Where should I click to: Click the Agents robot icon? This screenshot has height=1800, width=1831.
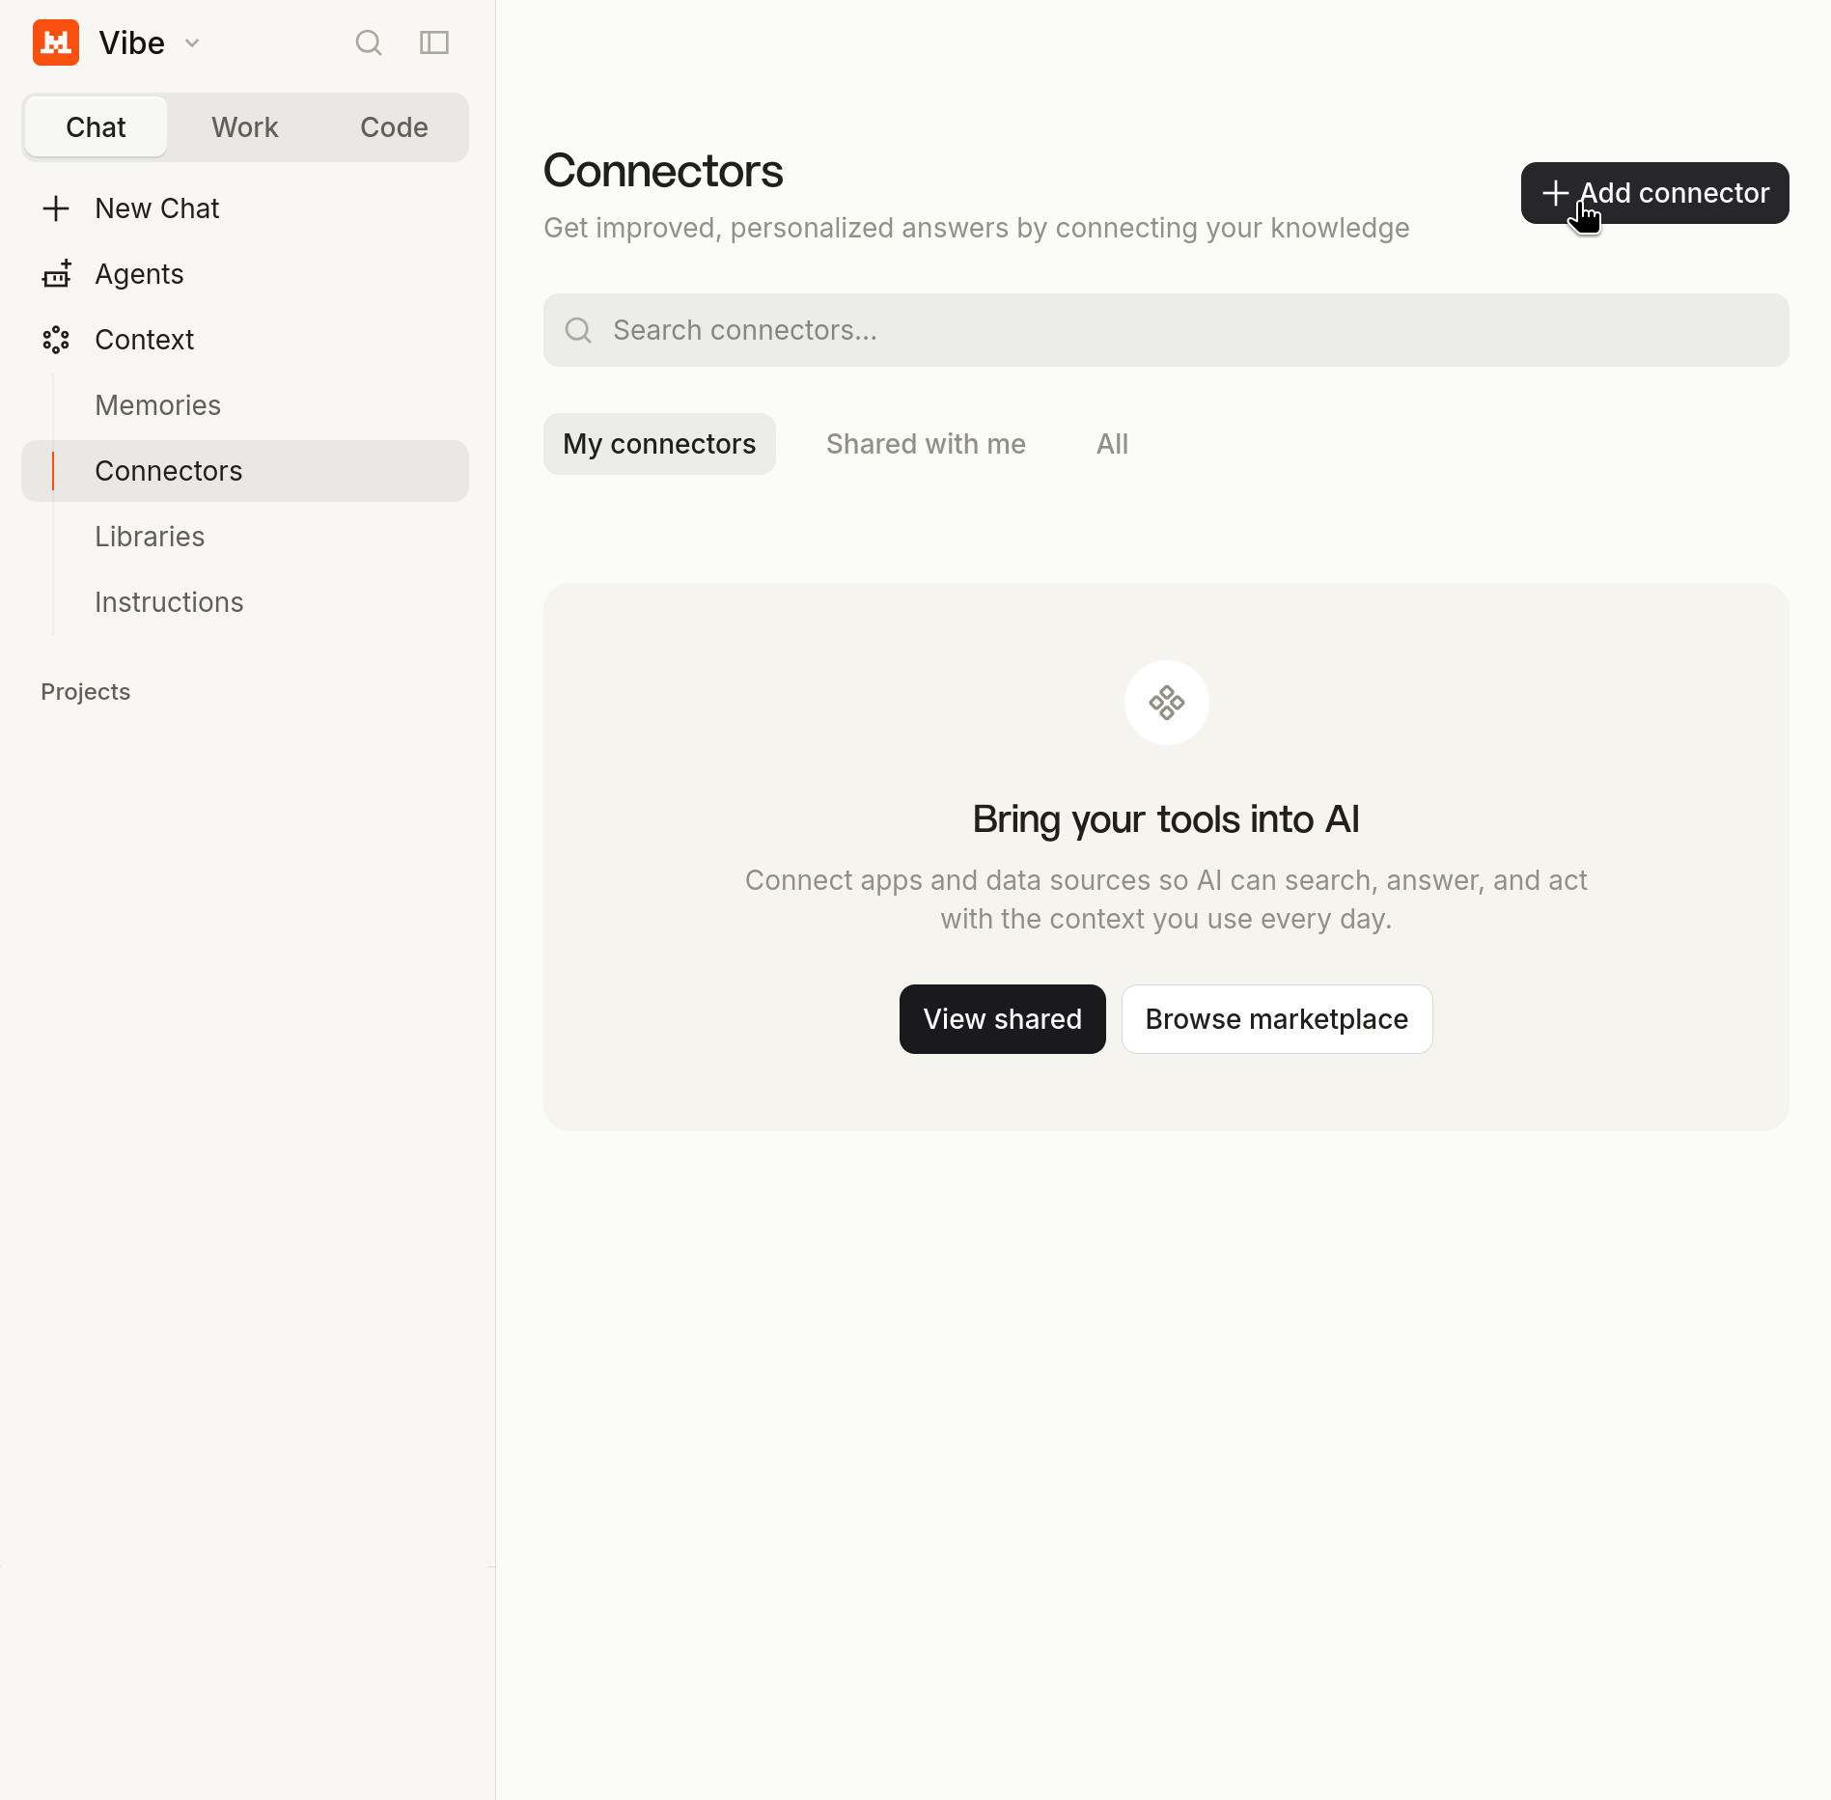[x=56, y=274]
